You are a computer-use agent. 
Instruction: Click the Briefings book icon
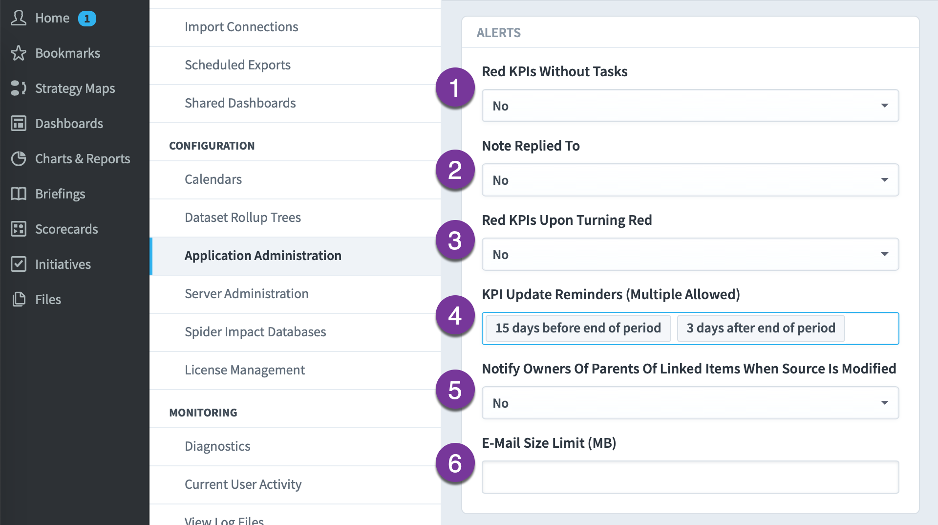(x=19, y=194)
